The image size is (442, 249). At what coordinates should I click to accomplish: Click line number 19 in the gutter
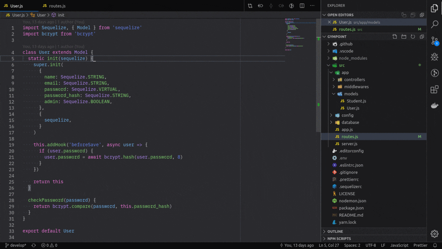11,145
